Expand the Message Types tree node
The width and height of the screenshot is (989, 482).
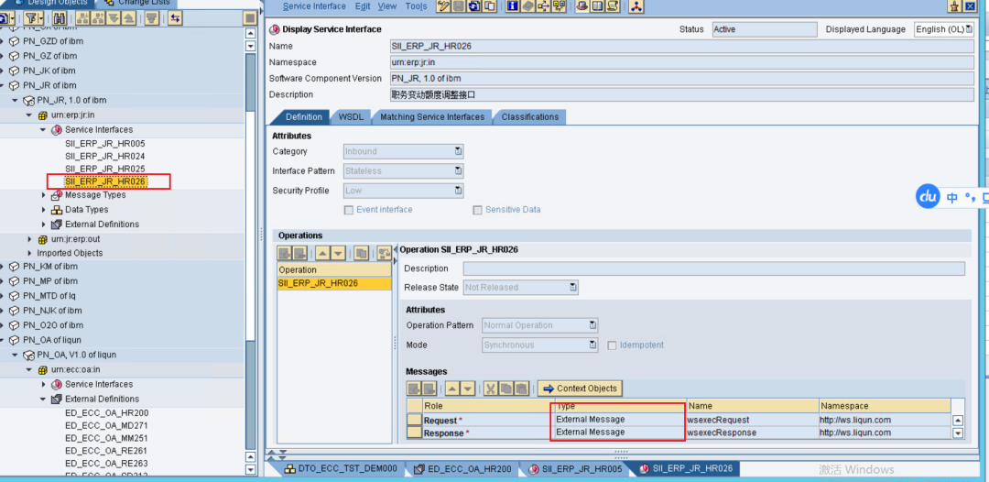click(44, 195)
